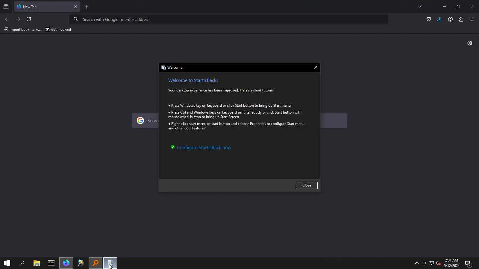Screen dimensions: 479x269
Task: Open the Firefox downloads panel
Action: pyautogui.click(x=439, y=19)
